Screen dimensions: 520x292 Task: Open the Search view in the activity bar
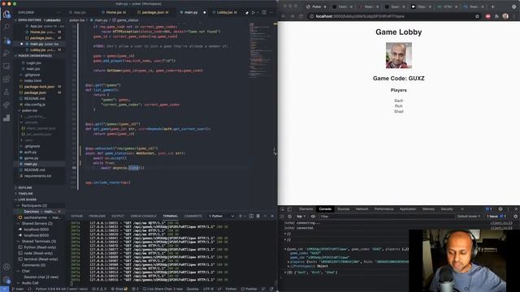[x=6, y=27]
